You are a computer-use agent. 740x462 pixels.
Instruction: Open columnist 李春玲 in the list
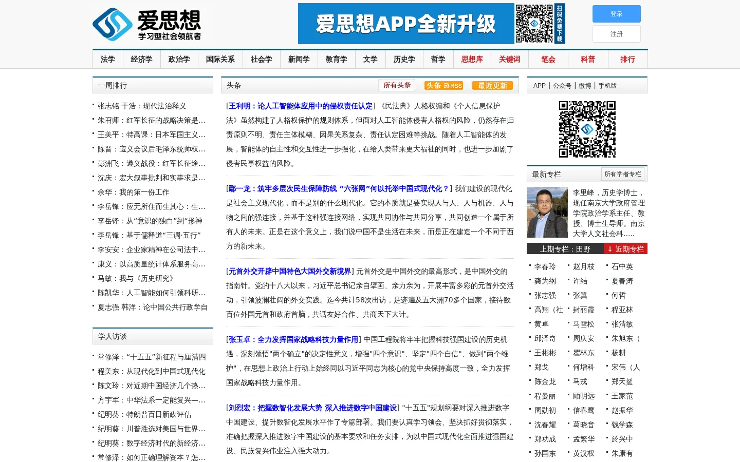[x=545, y=266]
